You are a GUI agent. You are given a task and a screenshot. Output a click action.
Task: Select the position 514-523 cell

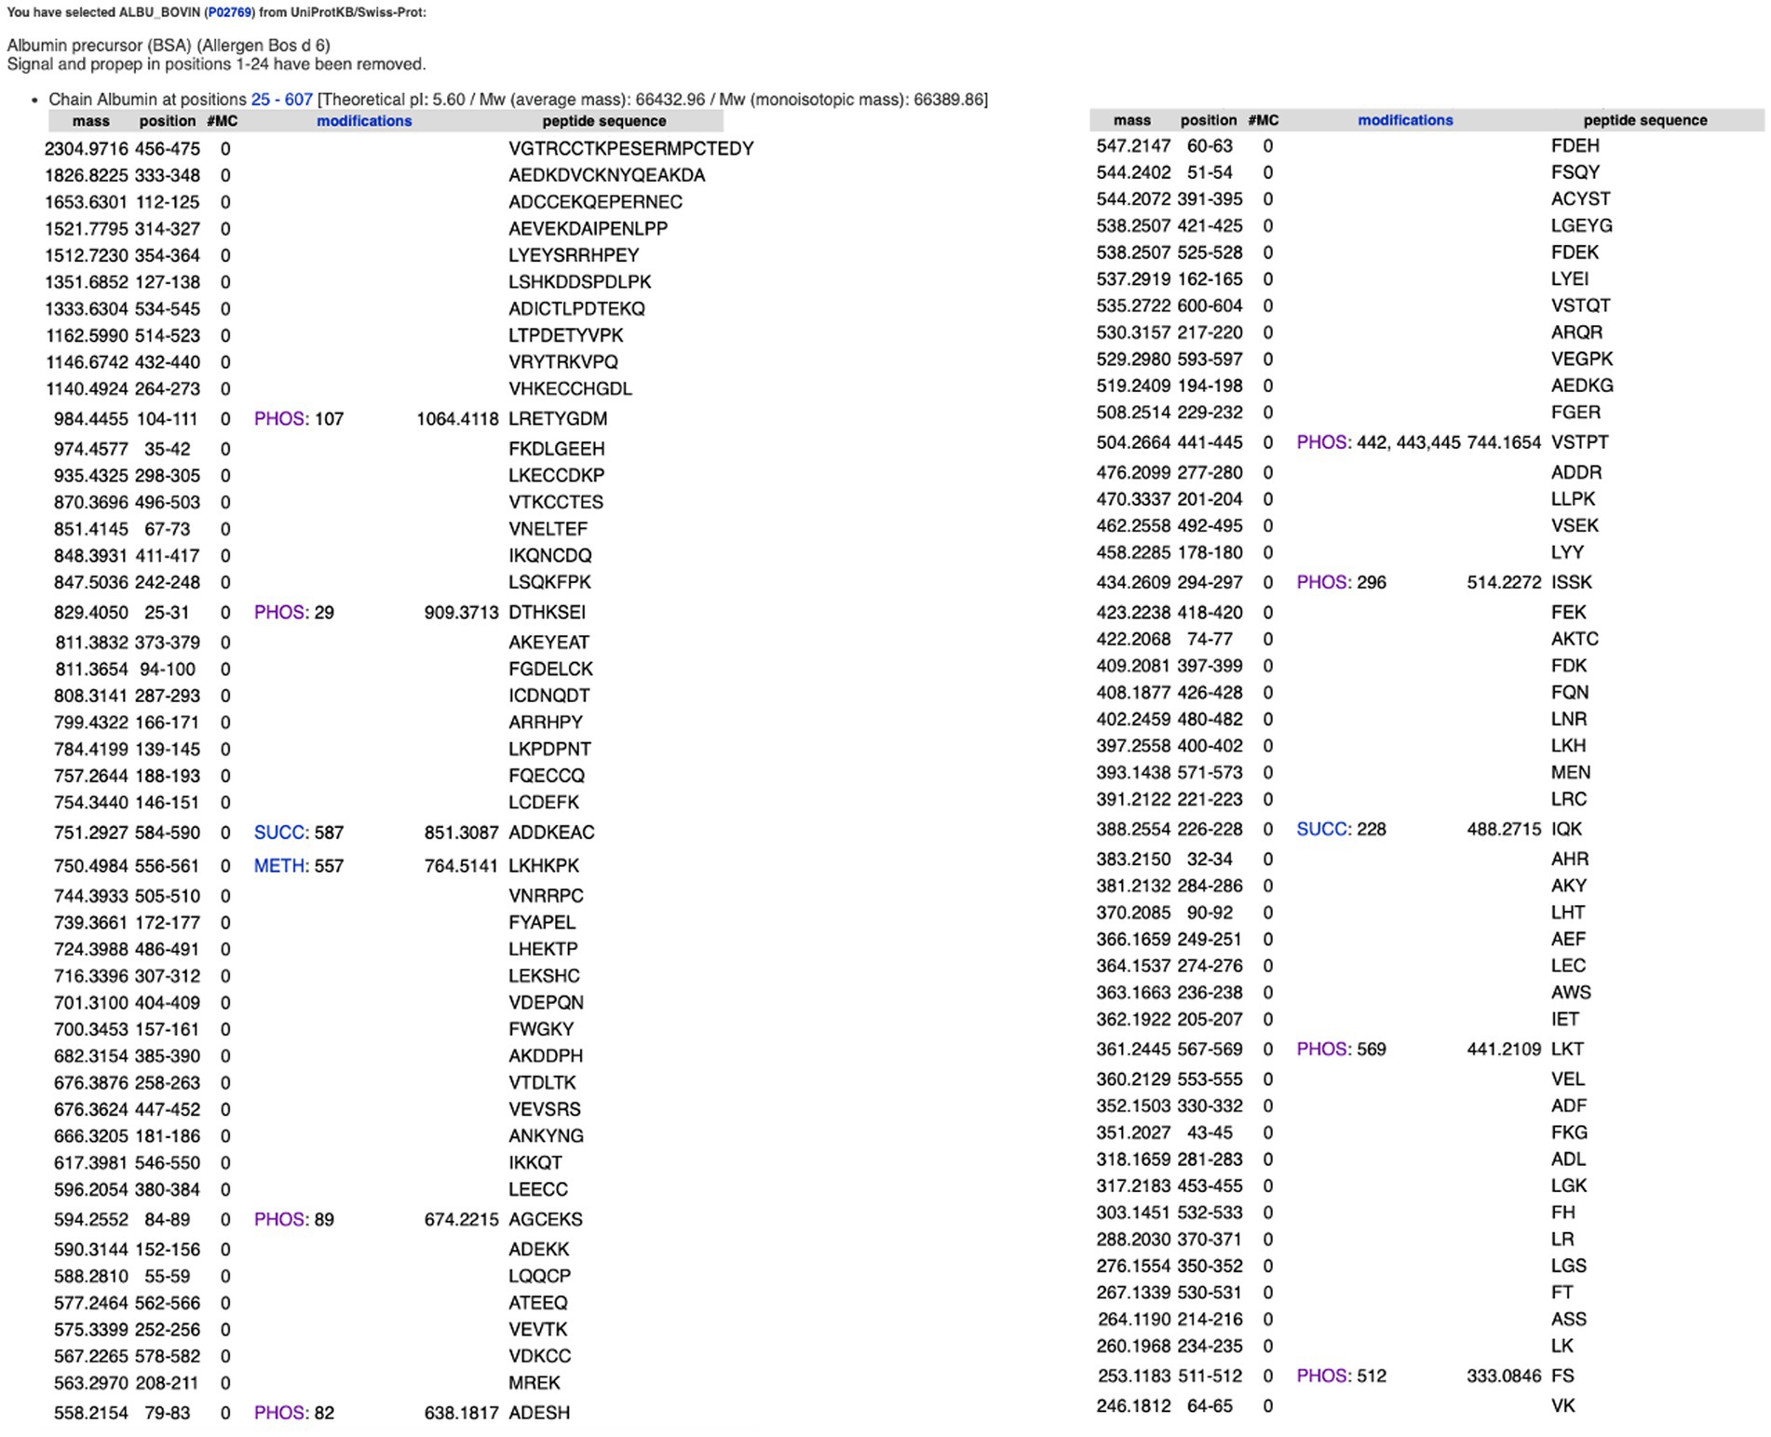[168, 335]
